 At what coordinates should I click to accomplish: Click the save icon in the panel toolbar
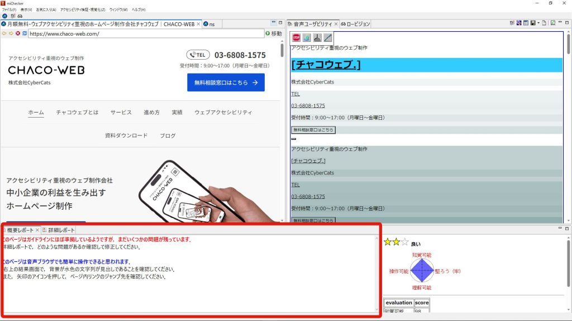533,23
